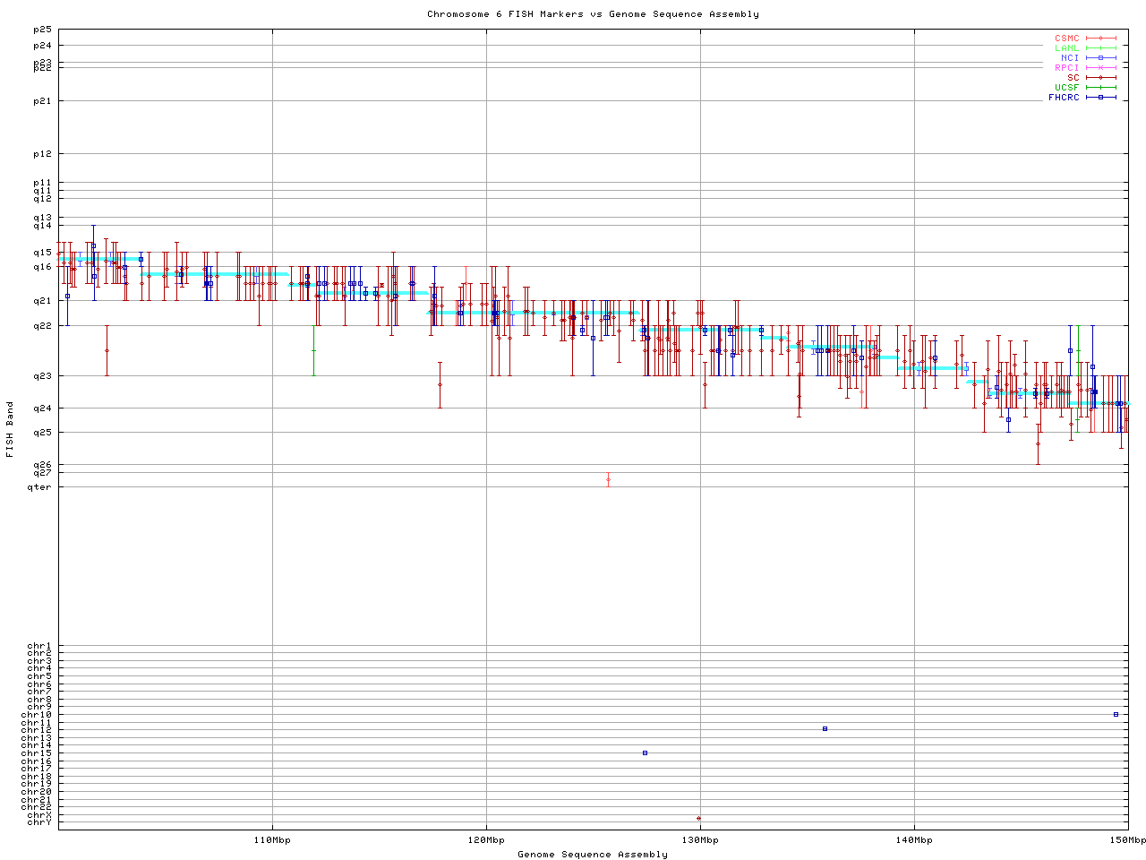
Task: Click the black square marker on chr12 row
Action: tap(825, 728)
